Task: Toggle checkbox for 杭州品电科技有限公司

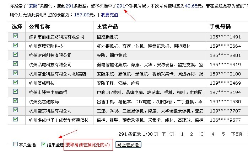Action: 15,64
